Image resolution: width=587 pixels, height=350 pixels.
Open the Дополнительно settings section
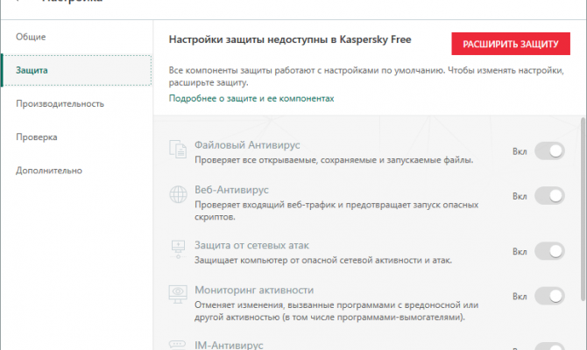tap(49, 171)
